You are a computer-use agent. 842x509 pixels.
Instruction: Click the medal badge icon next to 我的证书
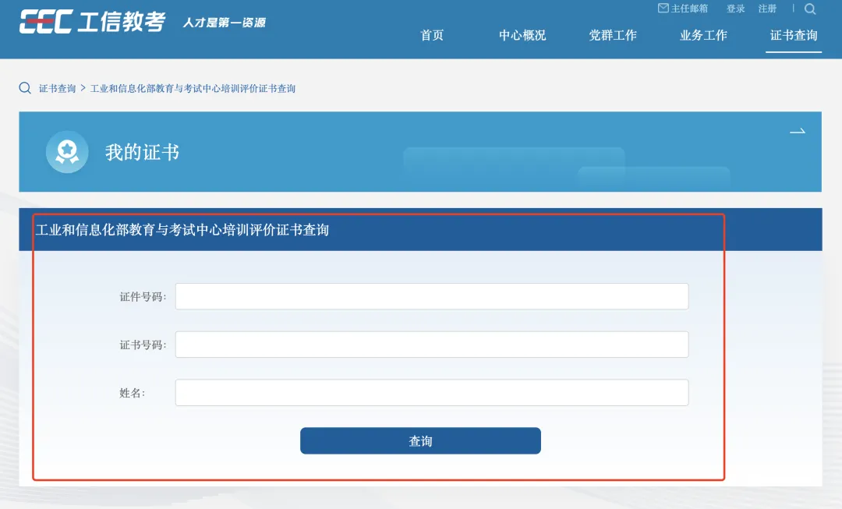click(67, 151)
